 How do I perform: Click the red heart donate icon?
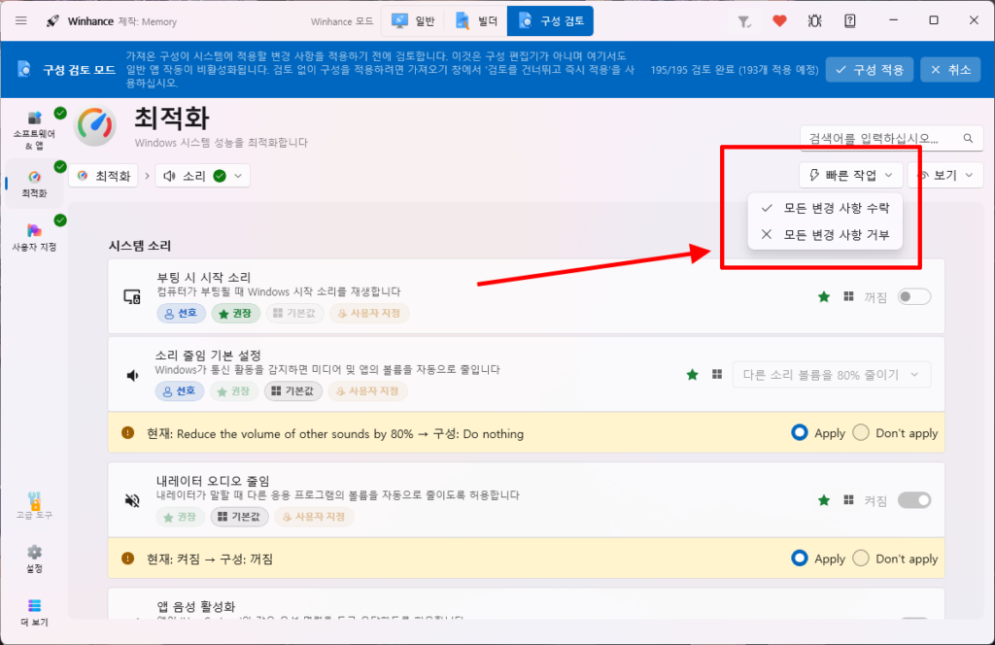pos(780,21)
